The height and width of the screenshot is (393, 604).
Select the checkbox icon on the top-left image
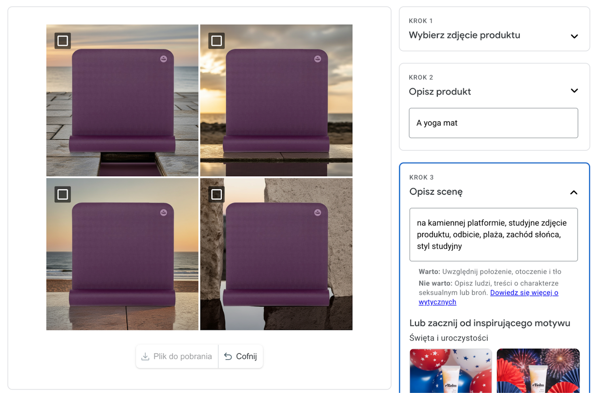pos(62,41)
